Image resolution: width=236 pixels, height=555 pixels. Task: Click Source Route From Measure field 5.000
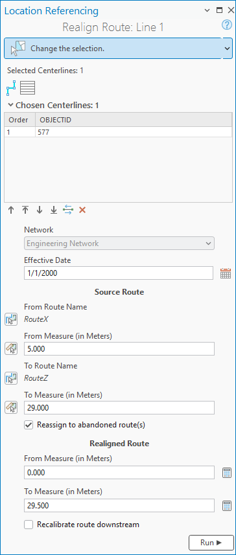[x=119, y=348]
